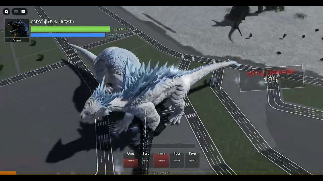Click the blue energy bar
This screenshot has width=323, height=181.
click(x=68, y=35)
